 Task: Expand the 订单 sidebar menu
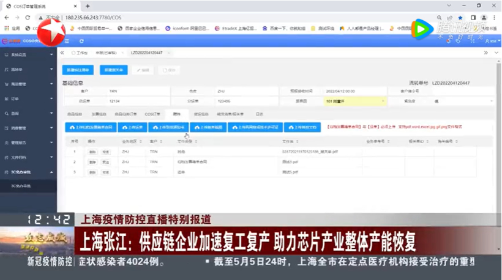coord(29,99)
